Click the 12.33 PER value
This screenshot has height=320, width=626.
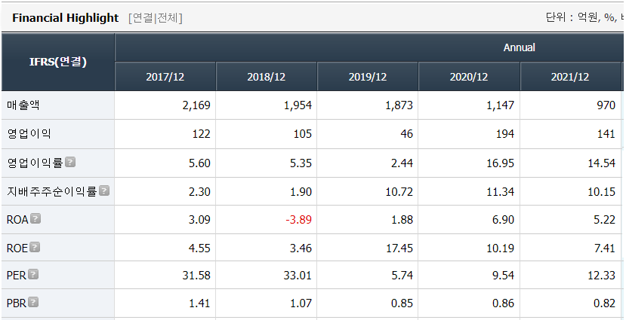pos(602,276)
